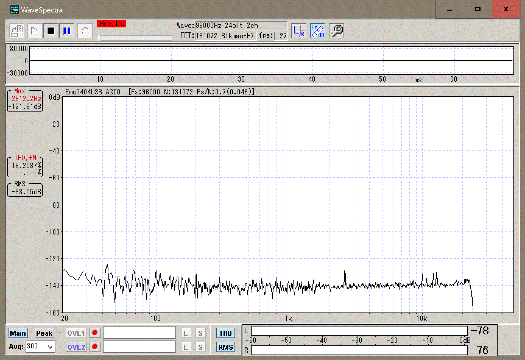The width and height of the screenshot is (525, 360).
Task: Click the OVL2 name input field
Action: 139,347
